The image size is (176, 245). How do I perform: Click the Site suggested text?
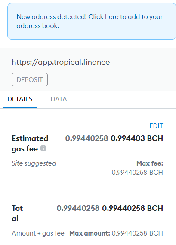[34, 163]
